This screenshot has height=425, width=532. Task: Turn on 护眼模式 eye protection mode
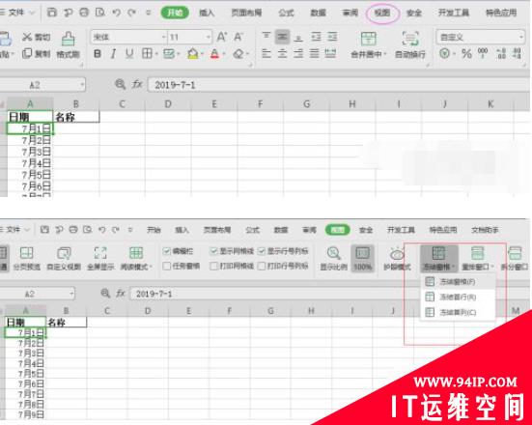click(x=397, y=259)
